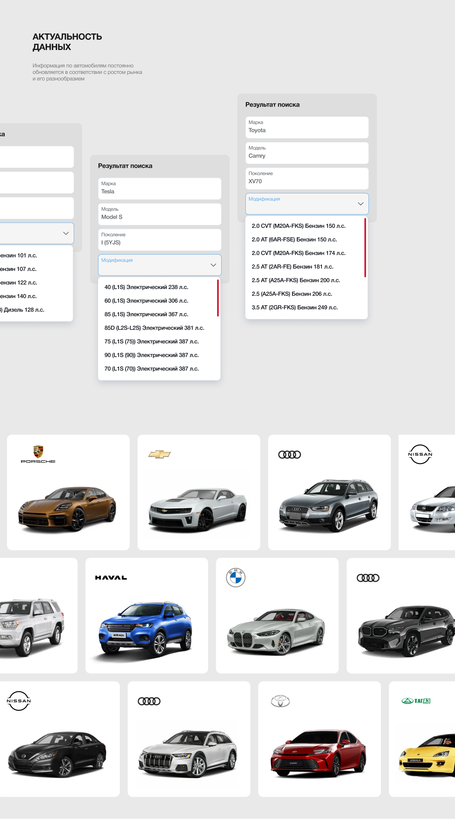This screenshot has width=455, height=819.
Task: Click the TagAZ logo above yellow car
Action: pos(416,701)
